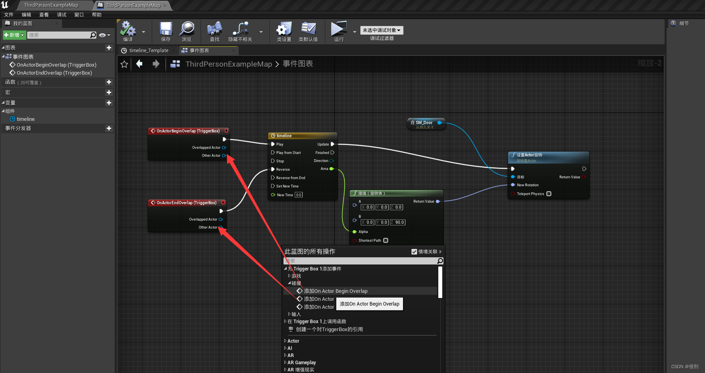Open Browse (浏览) from the toolbar
This screenshot has width=705, height=373.
pos(187,29)
